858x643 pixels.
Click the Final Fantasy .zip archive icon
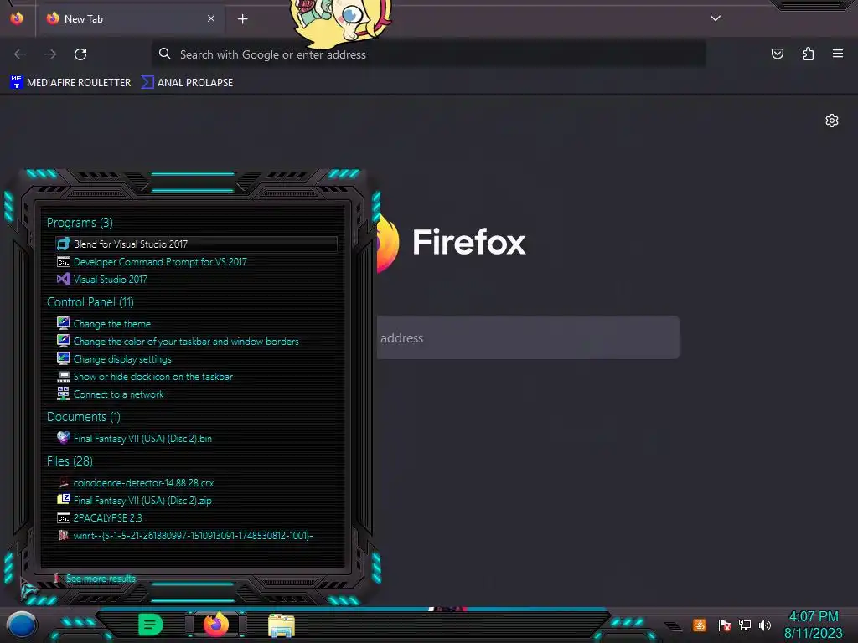pyautogui.click(x=64, y=499)
